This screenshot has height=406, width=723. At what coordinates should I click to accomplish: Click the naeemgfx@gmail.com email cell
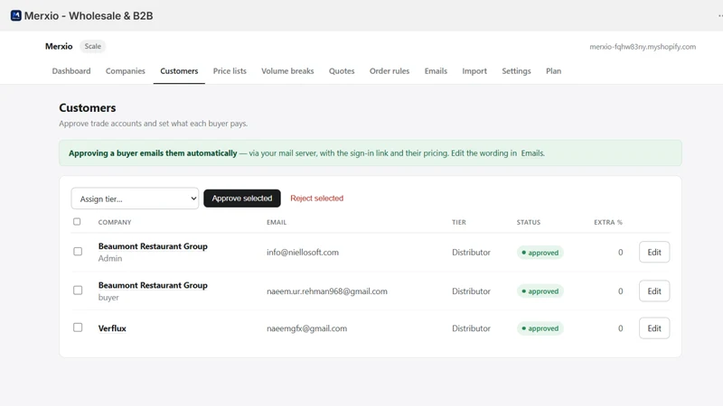[x=306, y=328]
